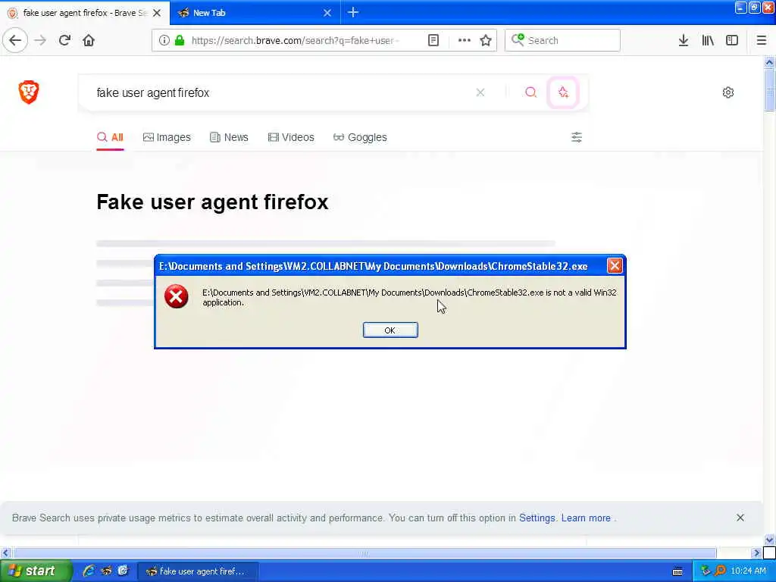The height and width of the screenshot is (582, 776).
Task: Click the vertical scrollbar down arrow
Action: point(769,540)
